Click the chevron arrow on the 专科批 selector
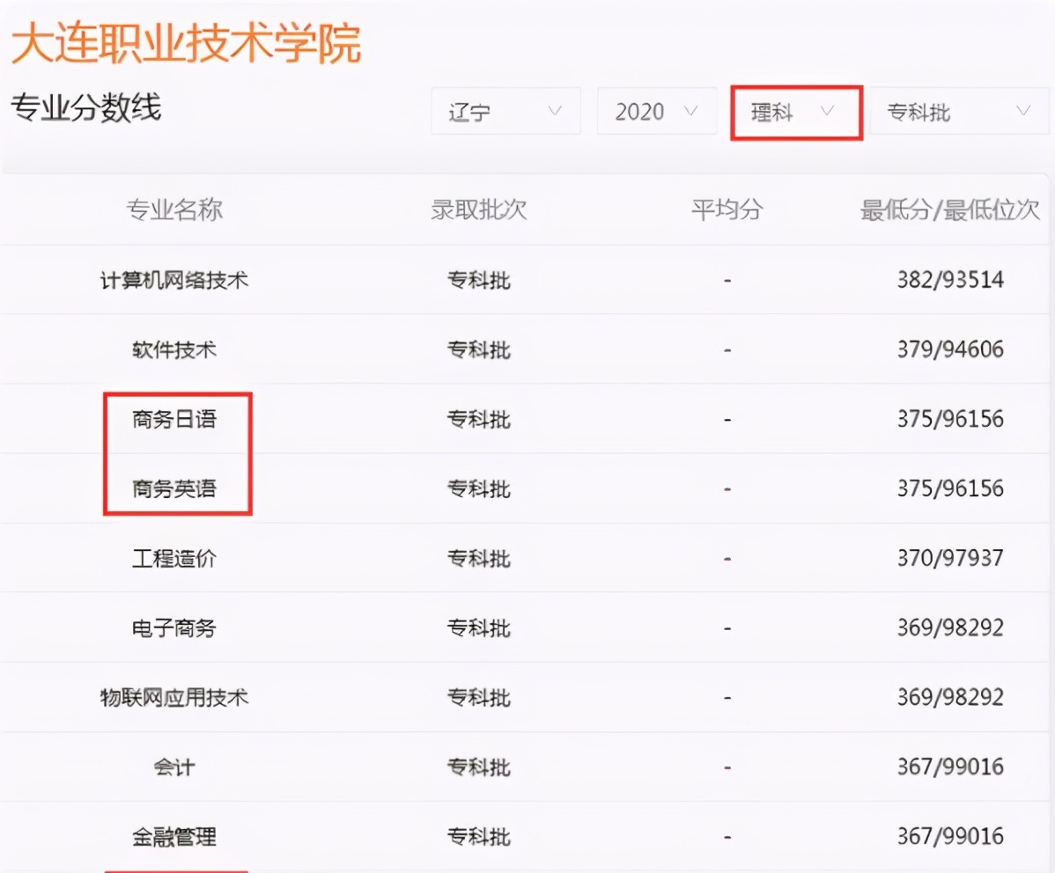 coord(1022,111)
